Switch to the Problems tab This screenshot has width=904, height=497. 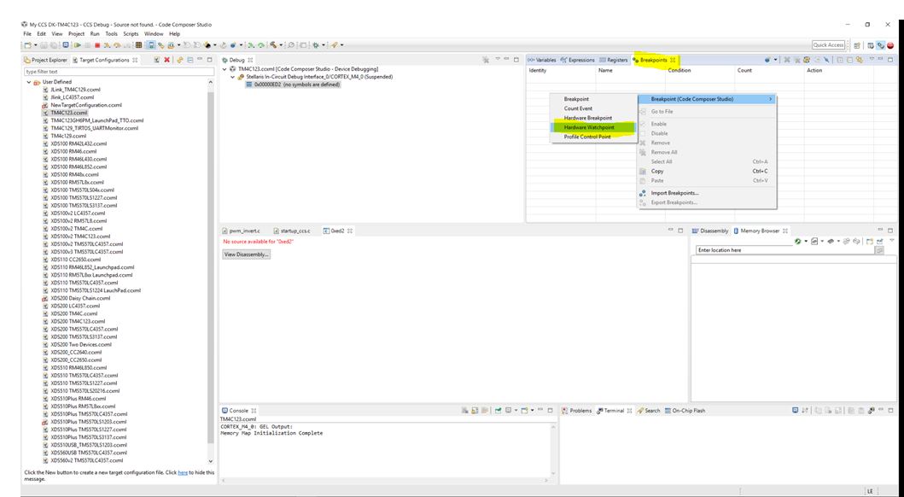tap(576, 411)
